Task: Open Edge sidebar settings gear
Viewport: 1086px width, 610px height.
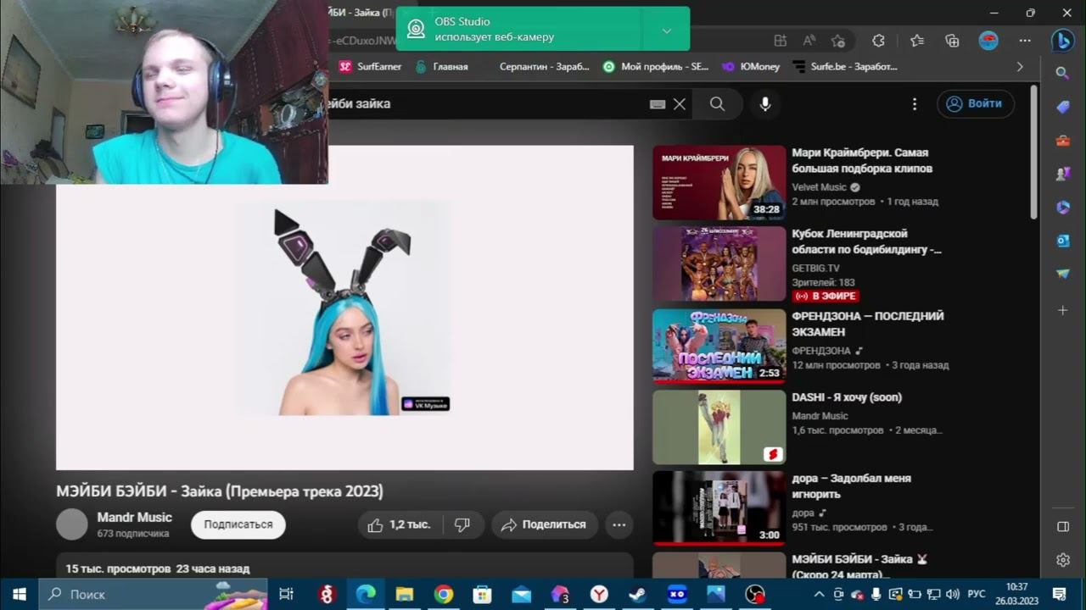Action: (x=1062, y=560)
